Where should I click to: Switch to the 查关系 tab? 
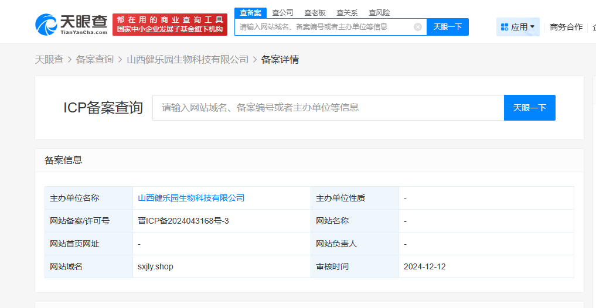coord(347,12)
